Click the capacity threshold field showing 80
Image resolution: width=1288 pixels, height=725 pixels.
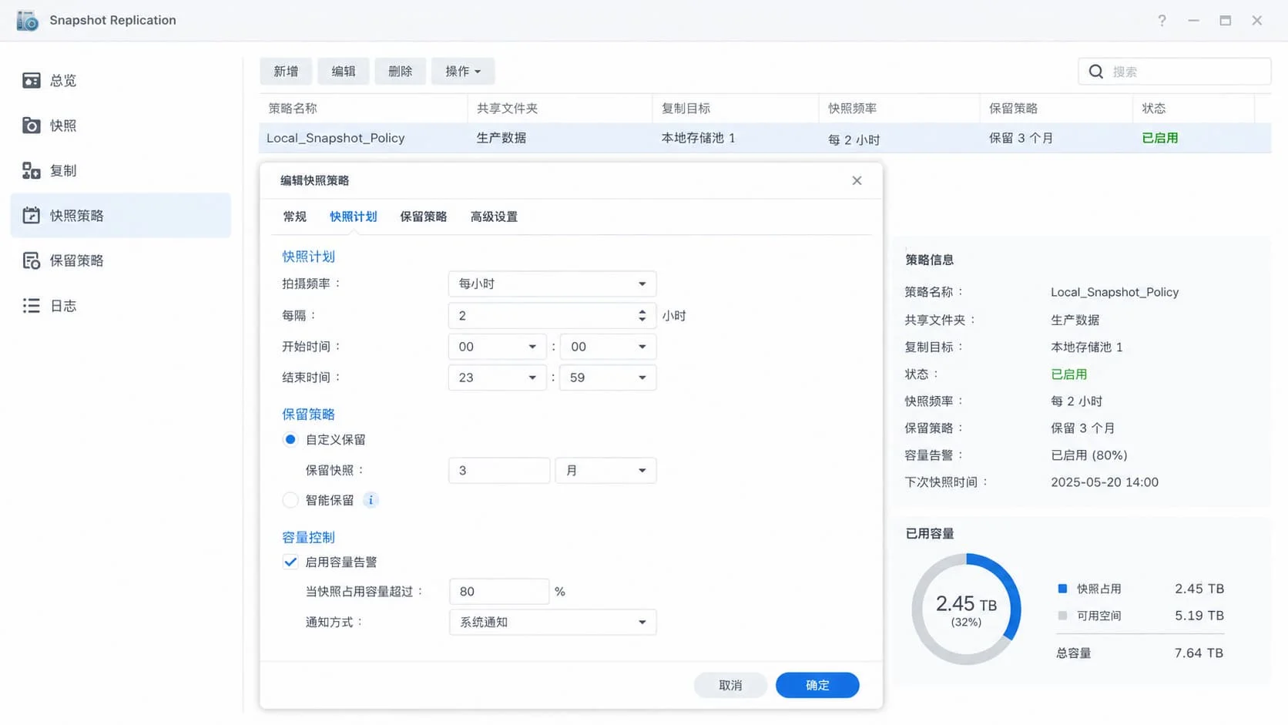[499, 591]
